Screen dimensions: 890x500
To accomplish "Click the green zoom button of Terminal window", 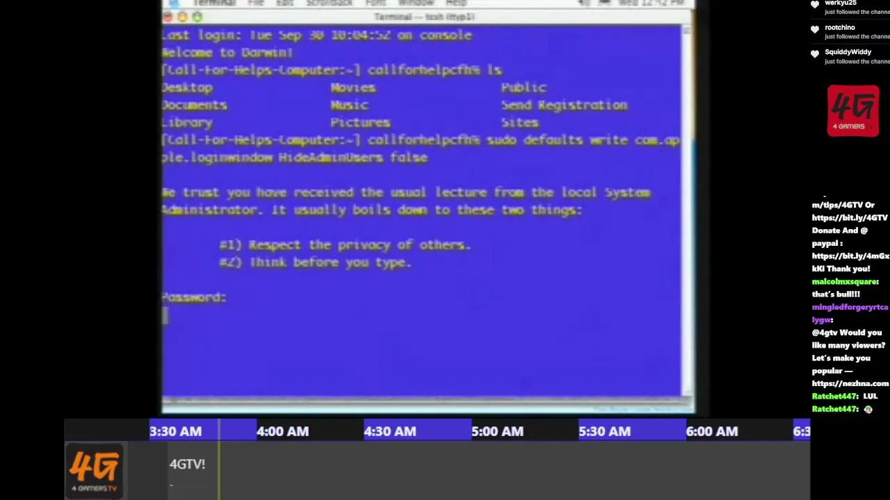I will [197, 17].
